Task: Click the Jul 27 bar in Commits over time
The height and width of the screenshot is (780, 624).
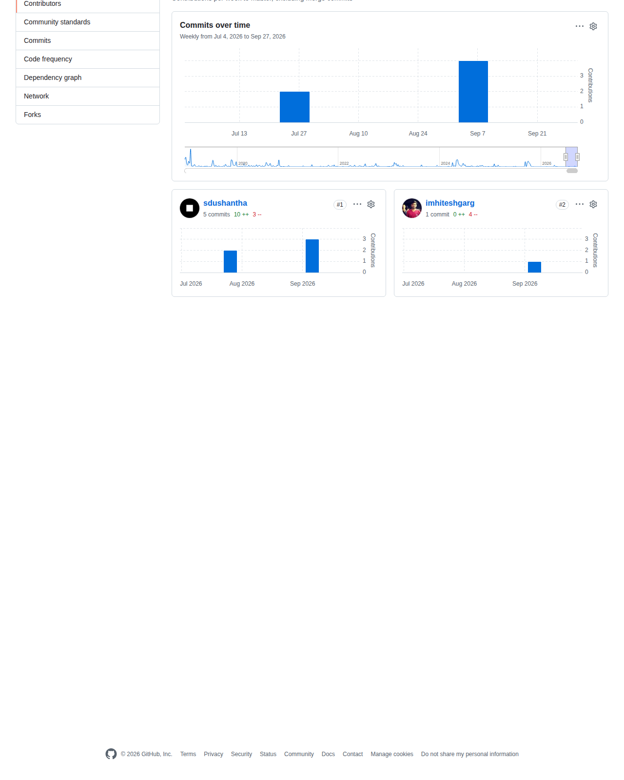Action: coord(294,107)
